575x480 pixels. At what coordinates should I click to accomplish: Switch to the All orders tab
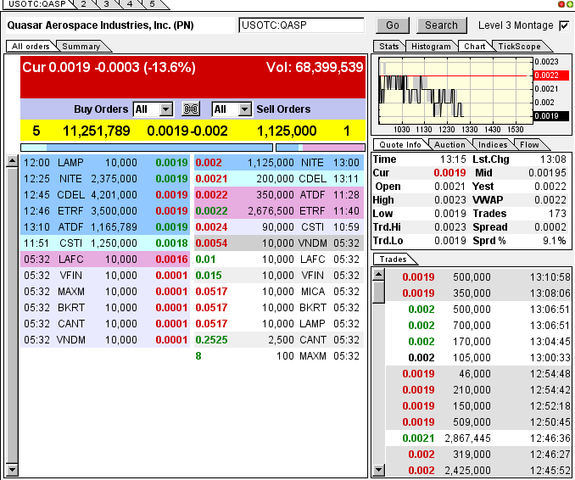(31, 47)
